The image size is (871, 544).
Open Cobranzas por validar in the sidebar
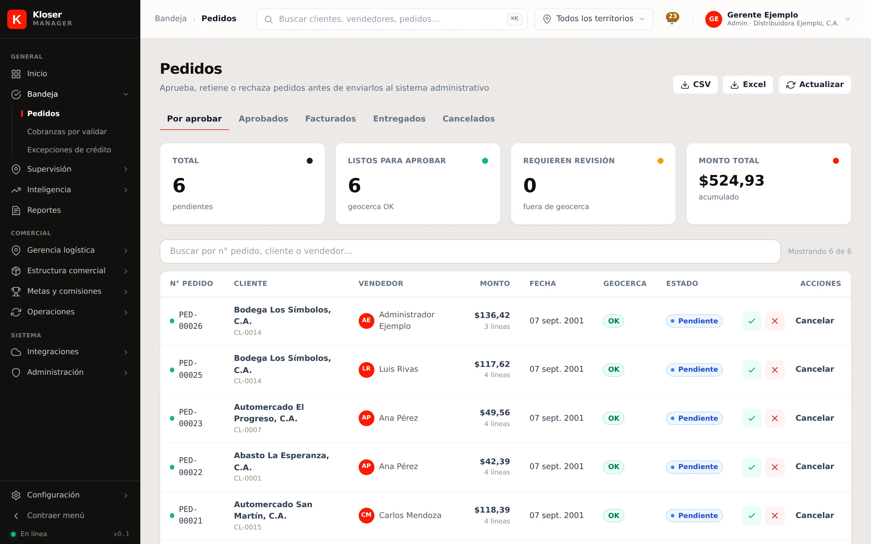click(67, 132)
